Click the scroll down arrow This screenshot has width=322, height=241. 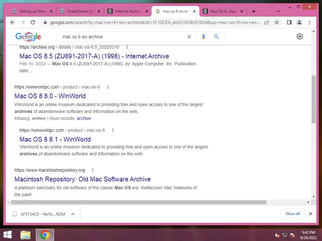coord(314,196)
